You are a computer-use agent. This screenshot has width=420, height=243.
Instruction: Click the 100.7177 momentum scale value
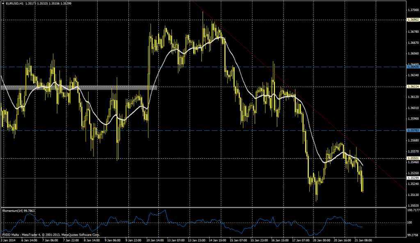click(413, 210)
